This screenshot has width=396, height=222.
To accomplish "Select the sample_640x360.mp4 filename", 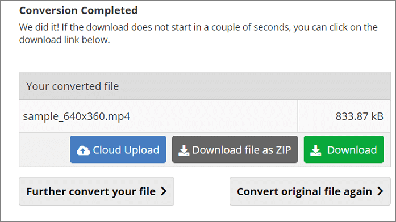I will (x=77, y=116).
